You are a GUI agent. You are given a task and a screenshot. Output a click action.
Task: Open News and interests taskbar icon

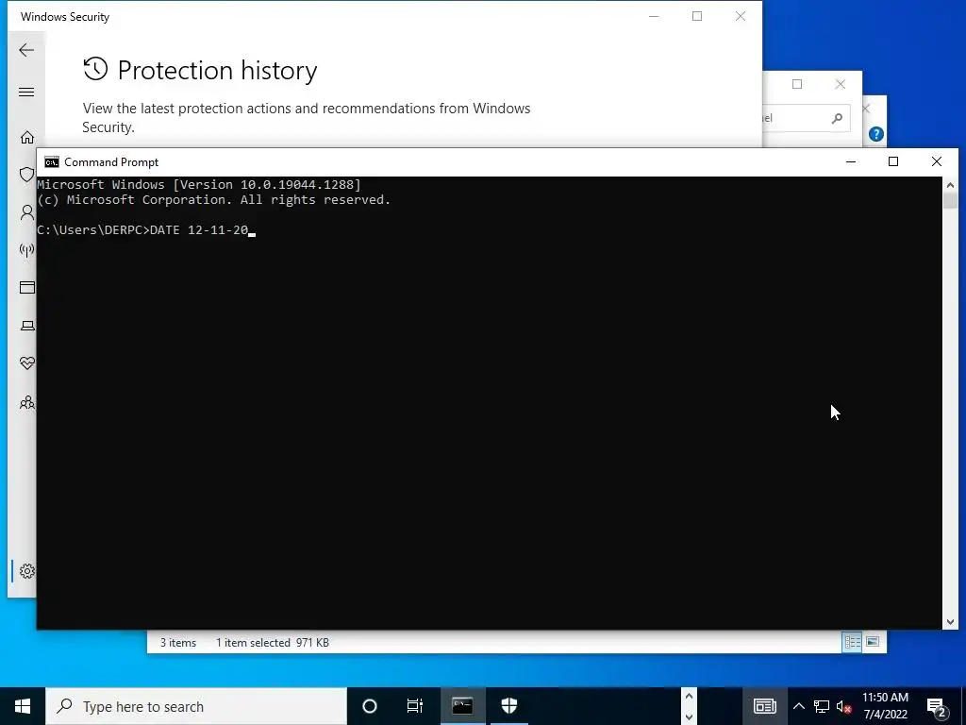764,706
